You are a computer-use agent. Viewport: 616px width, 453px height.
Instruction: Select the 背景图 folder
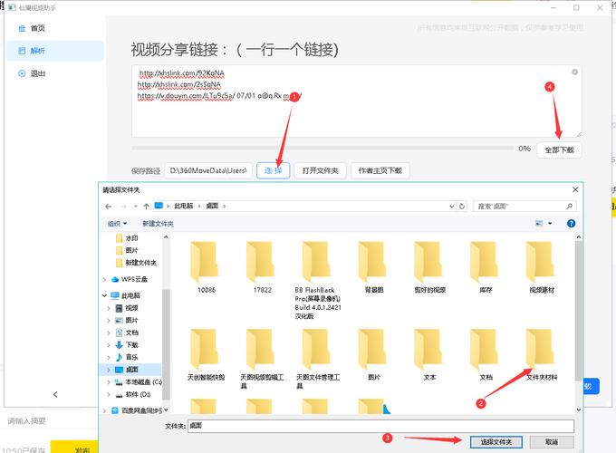(373, 267)
